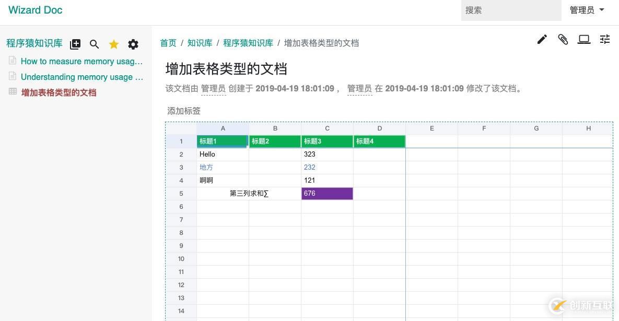Screen dimensions: 619x321
Task: Click the pencil edit document icon
Action: coord(542,39)
